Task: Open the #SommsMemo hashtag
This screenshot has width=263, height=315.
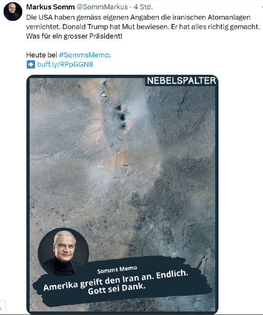Action: coord(84,55)
